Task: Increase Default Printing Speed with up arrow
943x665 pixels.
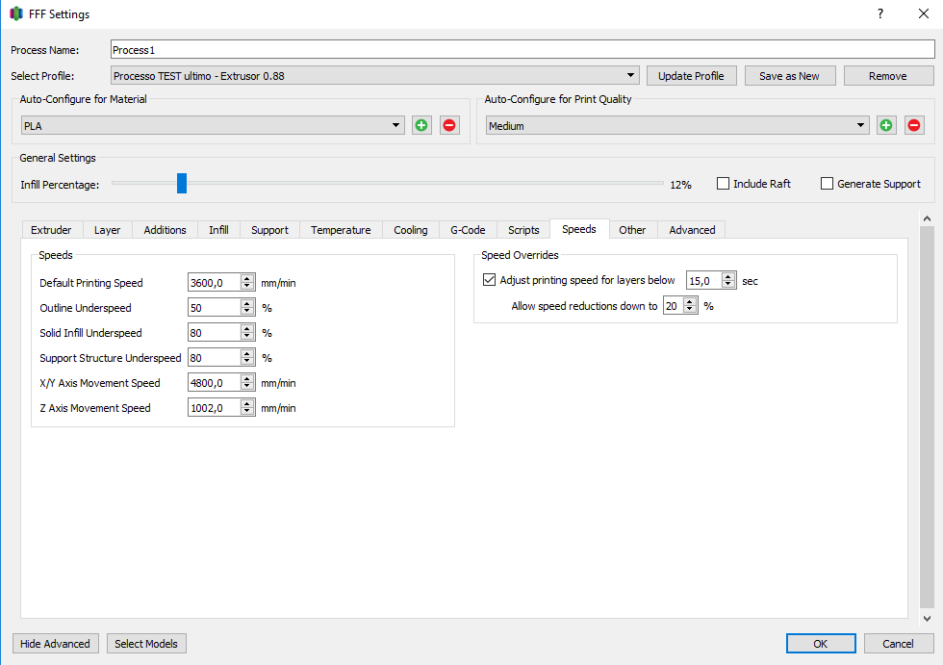Action: click(247, 278)
